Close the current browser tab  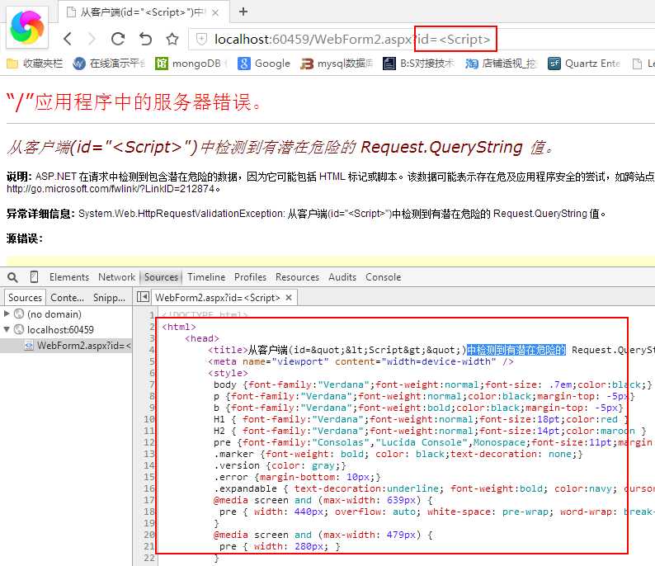215,12
